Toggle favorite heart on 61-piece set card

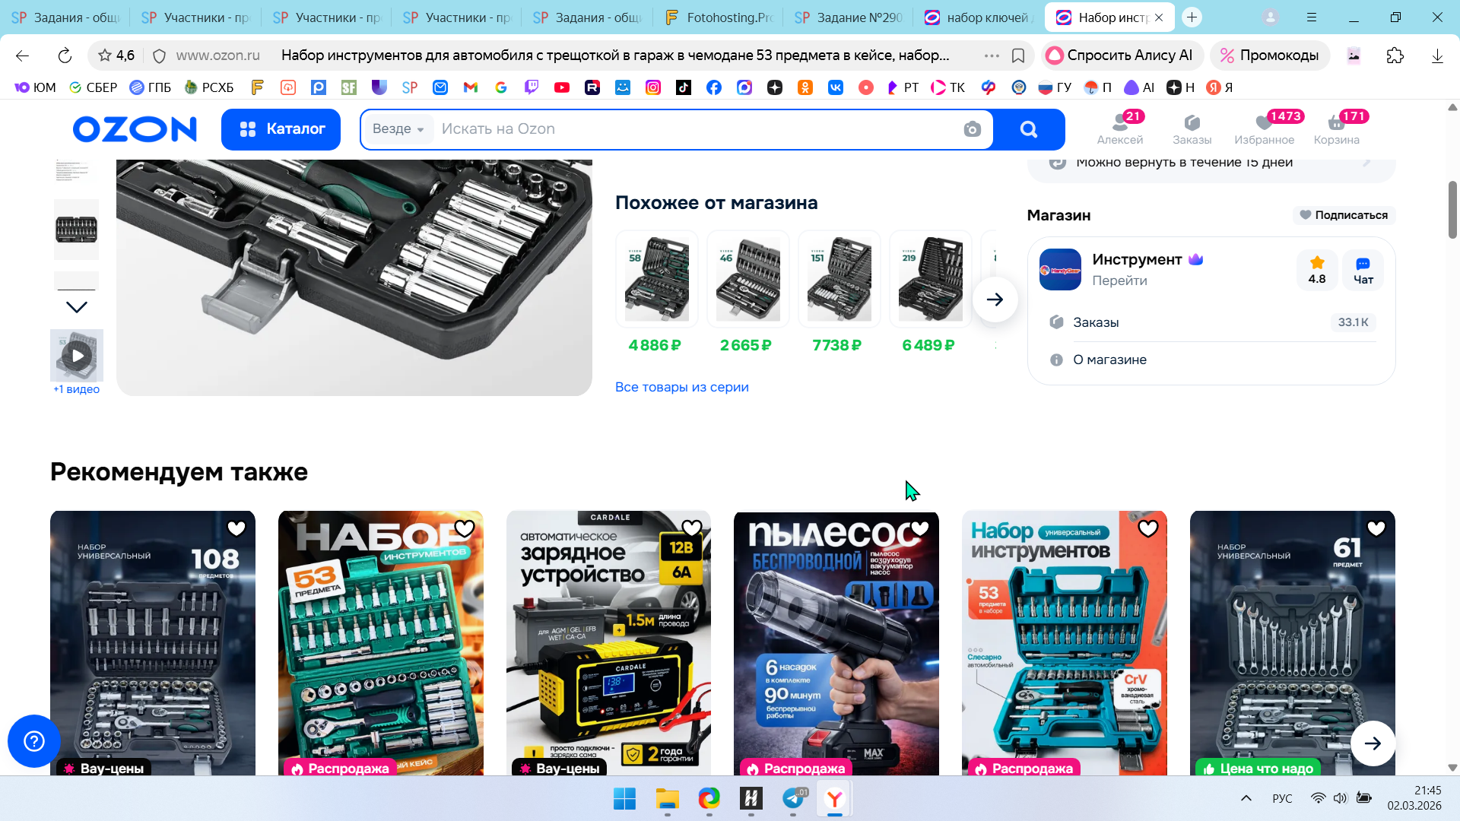1376,528
